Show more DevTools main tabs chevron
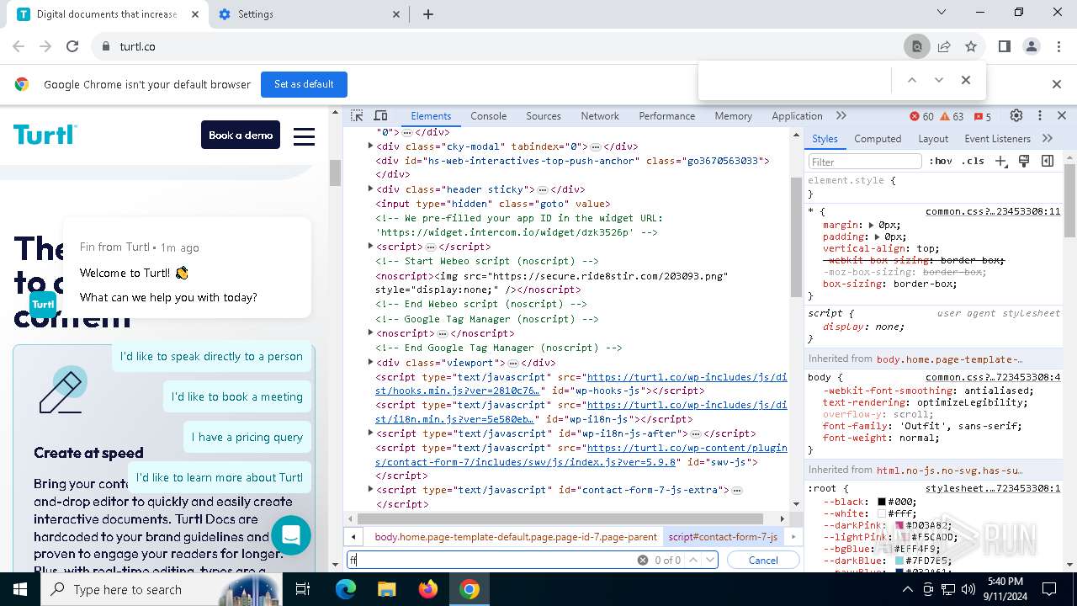1077x606 pixels. [841, 116]
